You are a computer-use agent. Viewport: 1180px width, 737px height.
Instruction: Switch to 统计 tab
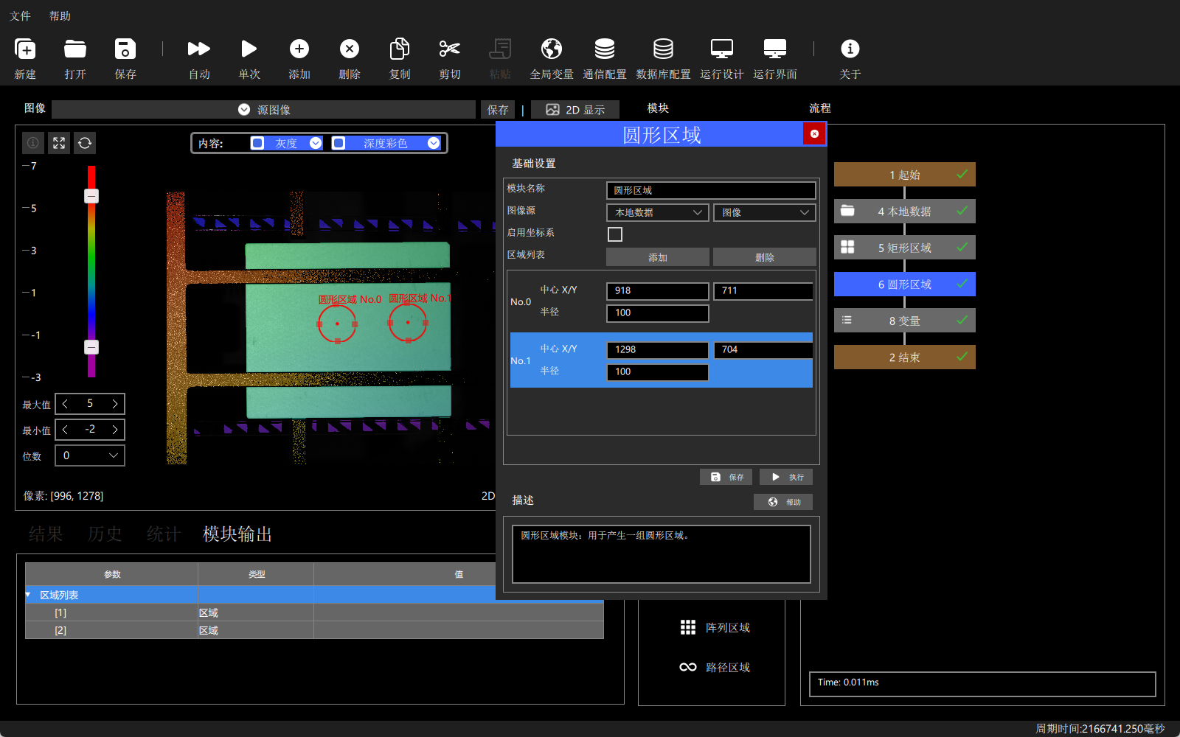[164, 534]
